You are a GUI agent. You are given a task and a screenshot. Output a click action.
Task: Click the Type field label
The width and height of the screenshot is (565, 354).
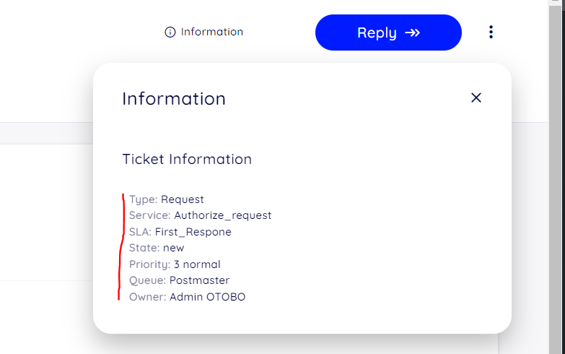click(144, 199)
